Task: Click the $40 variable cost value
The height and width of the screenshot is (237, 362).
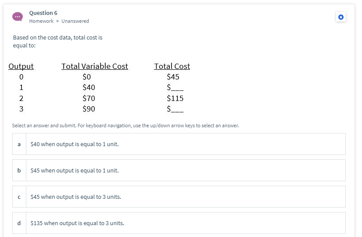Action: pyautogui.click(x=89, y=87)
